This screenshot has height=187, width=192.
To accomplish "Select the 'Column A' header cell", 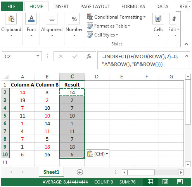I will tap(22, 85).
